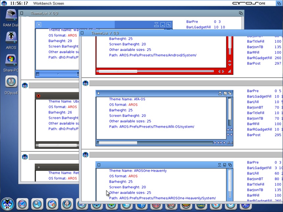
Task: Click cat icon above Retro preview in back window
Action: point(25,157)
